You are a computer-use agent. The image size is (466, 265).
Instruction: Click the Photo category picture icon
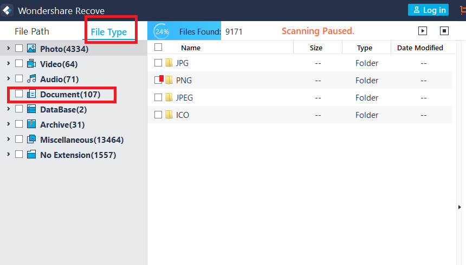31,48
